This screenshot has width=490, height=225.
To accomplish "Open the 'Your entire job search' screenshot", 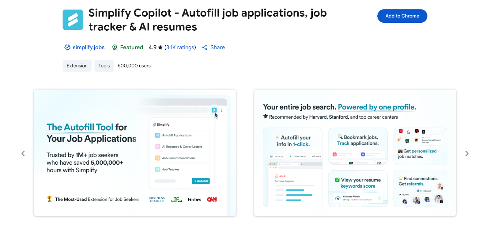I will [x=355, y=153].
